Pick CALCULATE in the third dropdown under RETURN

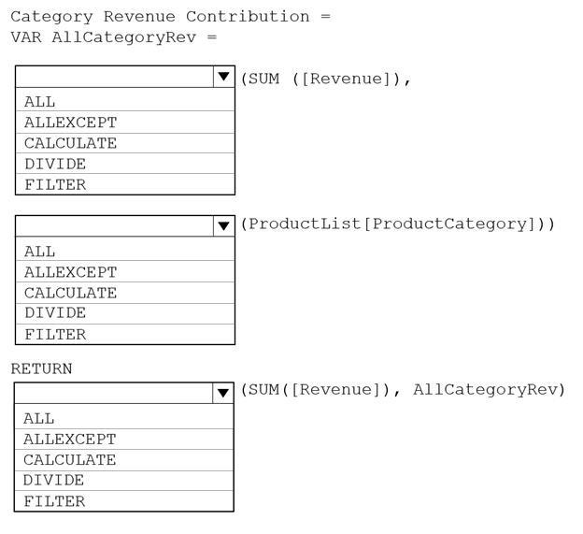click(124, 460)
